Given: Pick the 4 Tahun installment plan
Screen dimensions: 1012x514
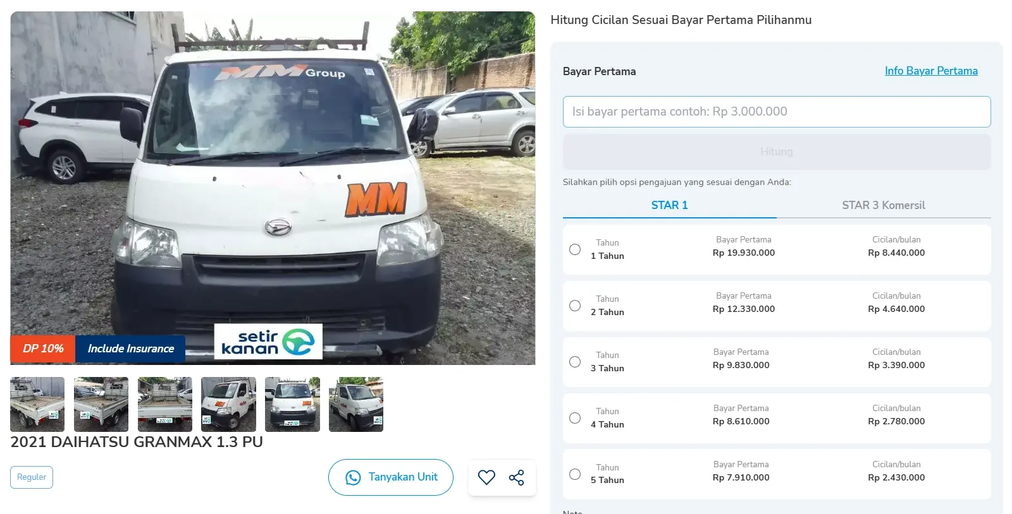Looking at the screenshot, I should [x=575, y=418].
